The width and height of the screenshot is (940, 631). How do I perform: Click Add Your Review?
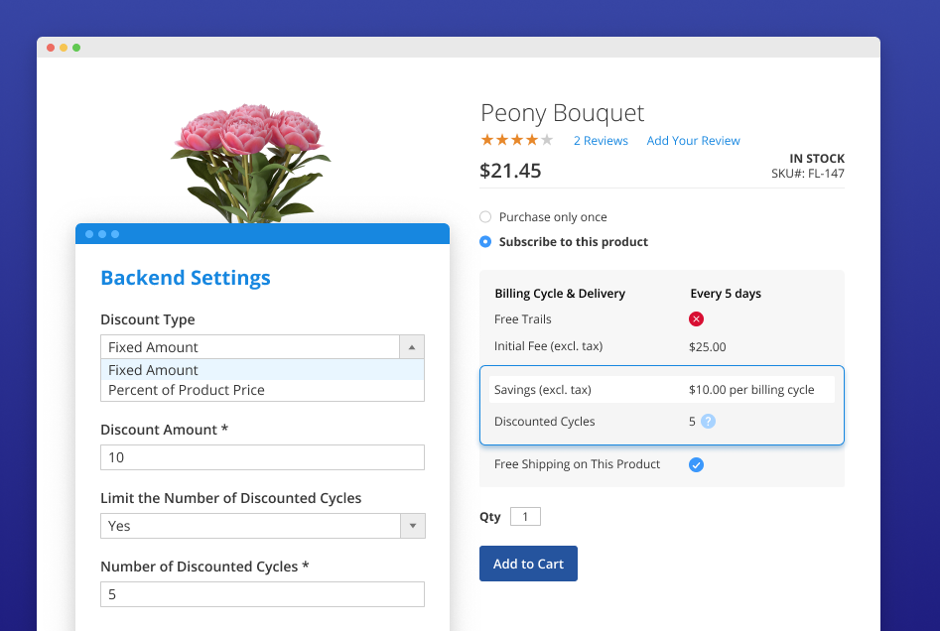pos(693,140)
